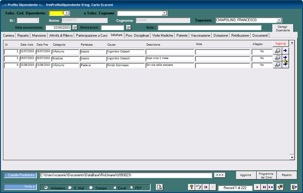Open the Documenti tab

[260, 35]
